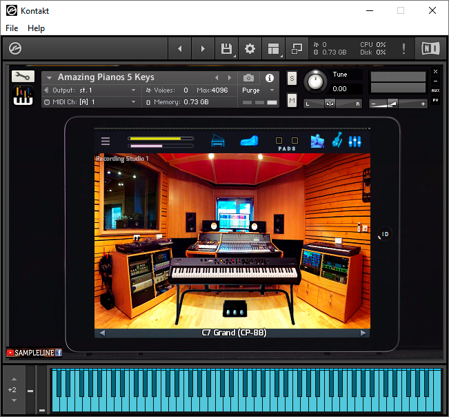The image size is (449, 417).
Task: Close the instrument with the X button
Action: 435,71
